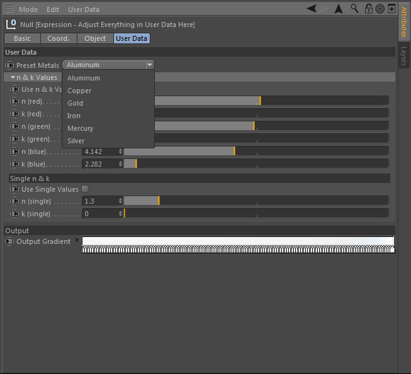Click the animation icon beside n (blue)

point(14,151)
